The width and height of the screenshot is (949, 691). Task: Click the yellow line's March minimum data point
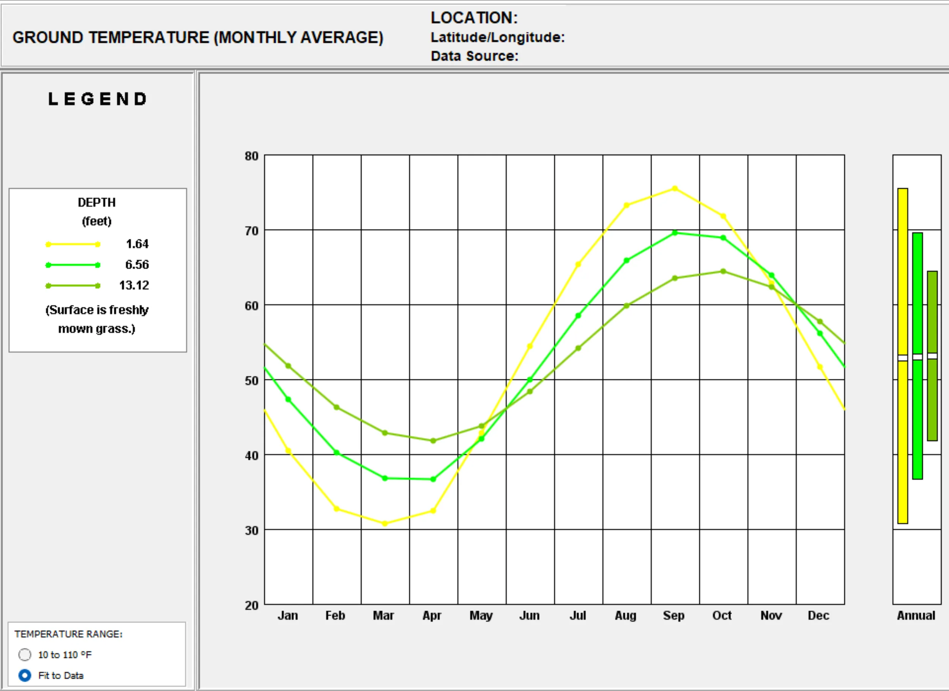pyautogui.click(x=385, y=524)
